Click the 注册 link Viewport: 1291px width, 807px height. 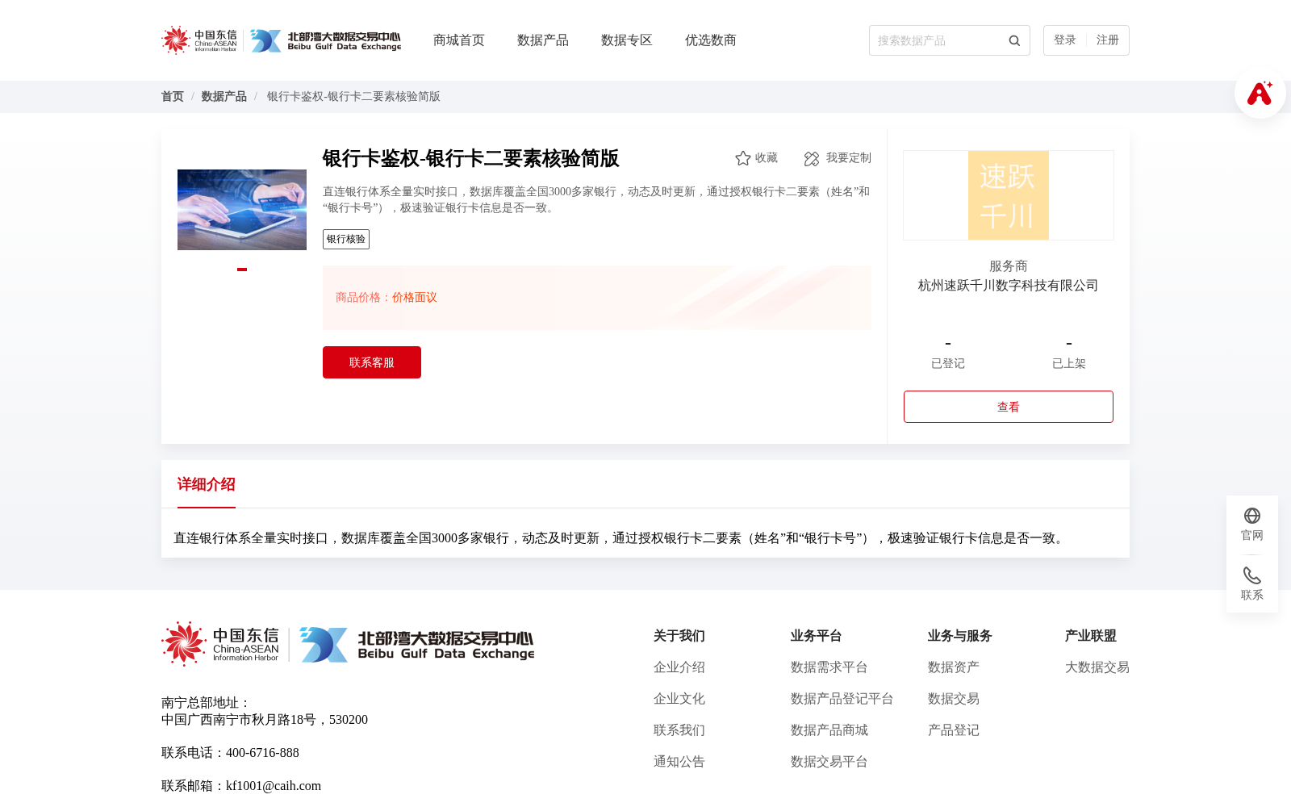pyautogui.click(x=1108, y=40)
